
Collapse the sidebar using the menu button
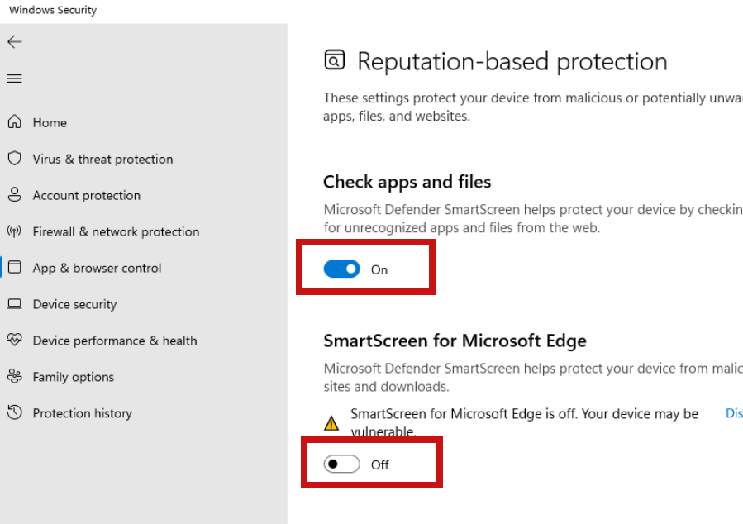(15, 79)
